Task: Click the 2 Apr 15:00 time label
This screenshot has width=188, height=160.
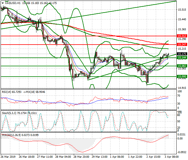Action: 154,157
